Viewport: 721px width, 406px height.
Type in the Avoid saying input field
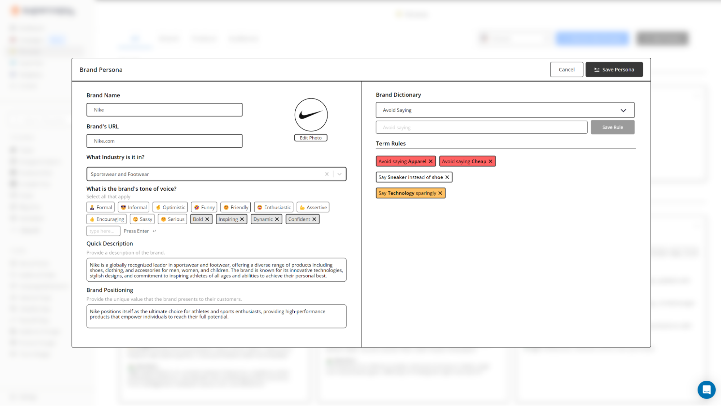pos(481,127)
